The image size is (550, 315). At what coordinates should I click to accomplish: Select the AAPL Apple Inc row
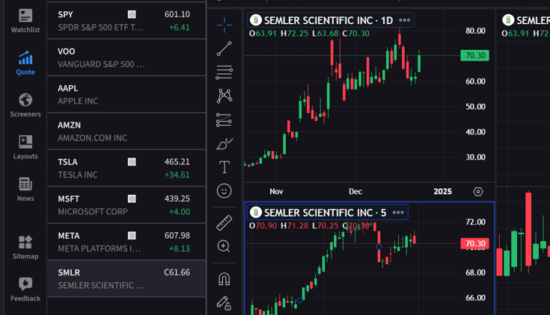point(126,95)
